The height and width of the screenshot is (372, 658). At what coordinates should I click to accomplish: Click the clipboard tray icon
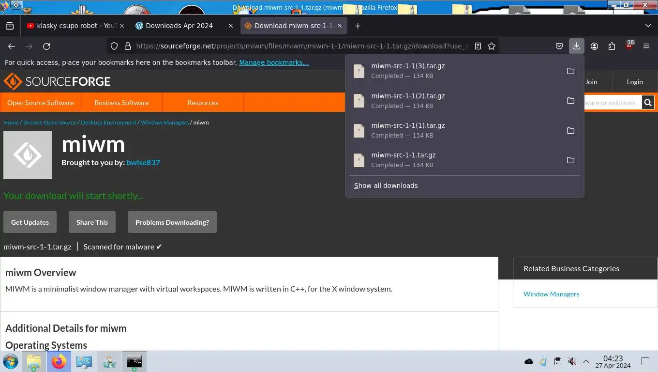[x=558, y=361]
